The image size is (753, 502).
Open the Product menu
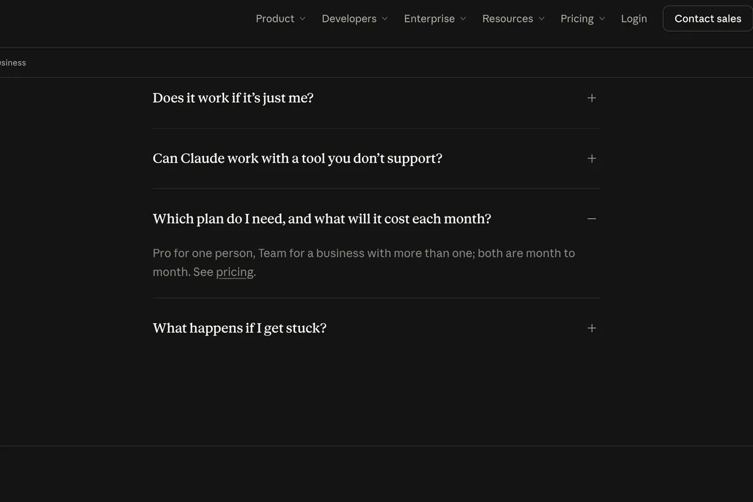(280, 19)
